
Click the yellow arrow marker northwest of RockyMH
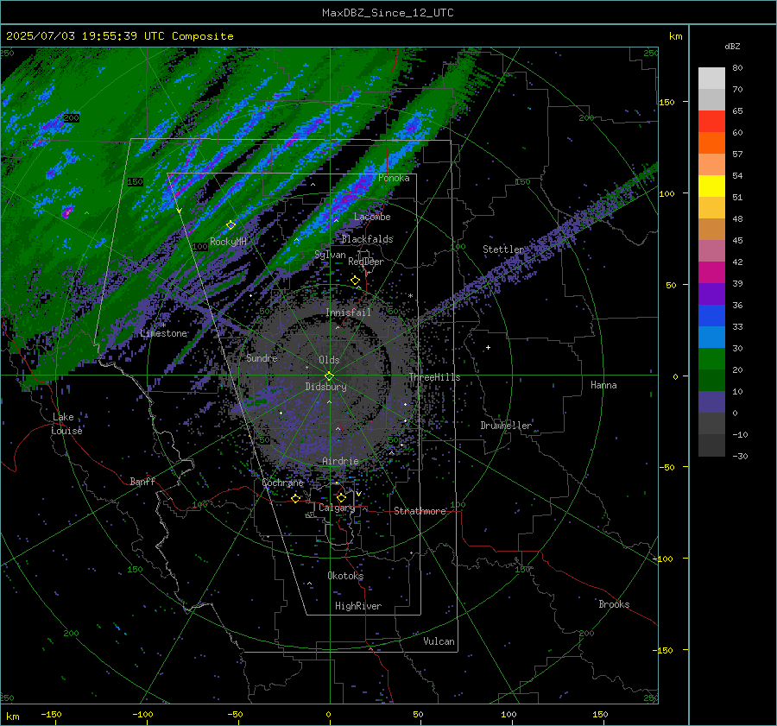click(x=180, y=211)
